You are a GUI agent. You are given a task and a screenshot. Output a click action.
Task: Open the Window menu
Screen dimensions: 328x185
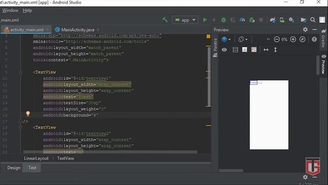(x=10, y=10)
